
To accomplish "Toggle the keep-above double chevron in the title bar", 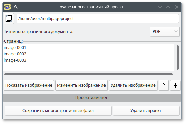I will pos(16,7).
